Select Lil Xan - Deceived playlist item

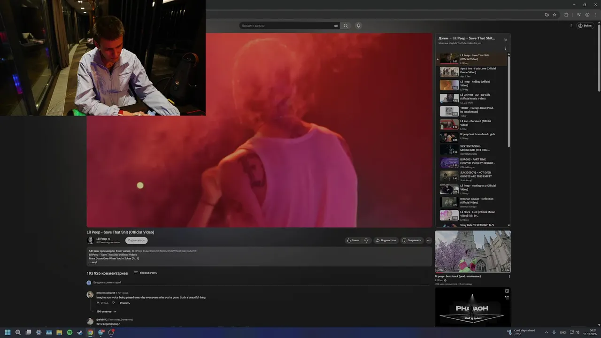472,124
